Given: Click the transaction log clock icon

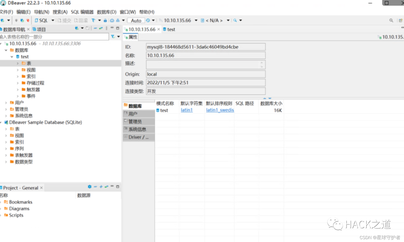Looking at the screenshot, I should pyautogui.click(x=148, y=20).
